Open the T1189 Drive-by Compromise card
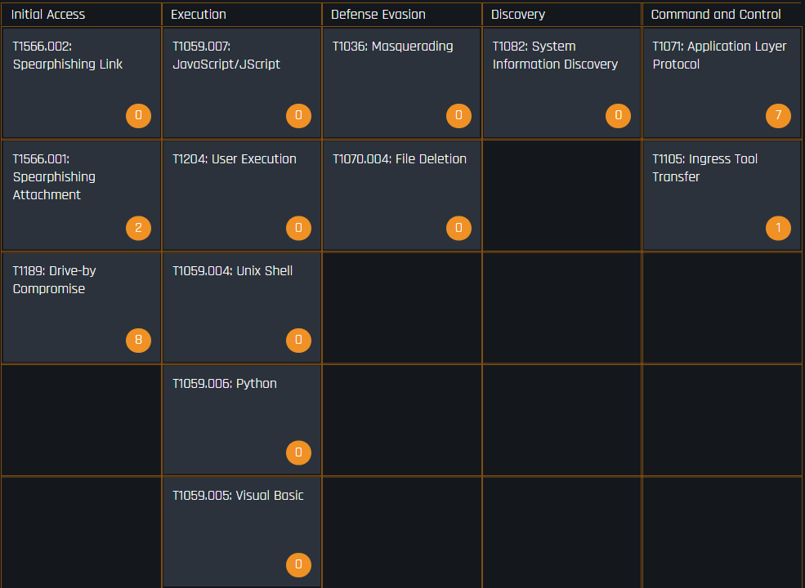Screen dimensions: 805x588 tap(82, 307)
